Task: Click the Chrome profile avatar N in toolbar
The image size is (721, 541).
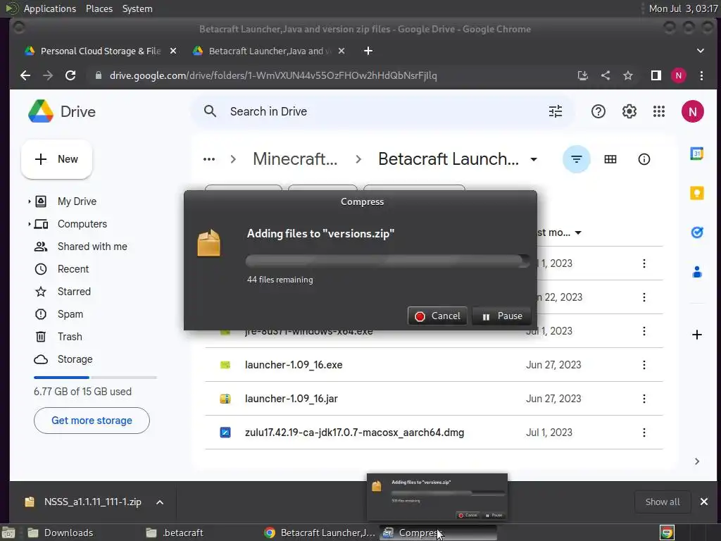Action: click(679, 75)
